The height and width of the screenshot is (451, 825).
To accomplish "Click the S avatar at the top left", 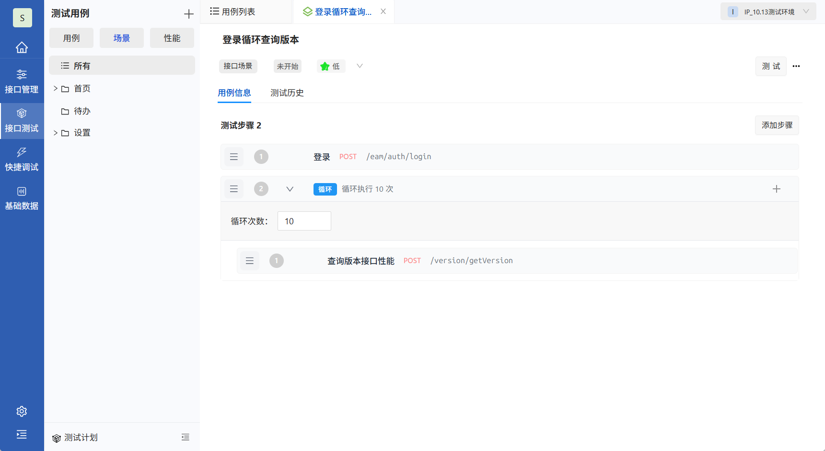I will (22, 18).
